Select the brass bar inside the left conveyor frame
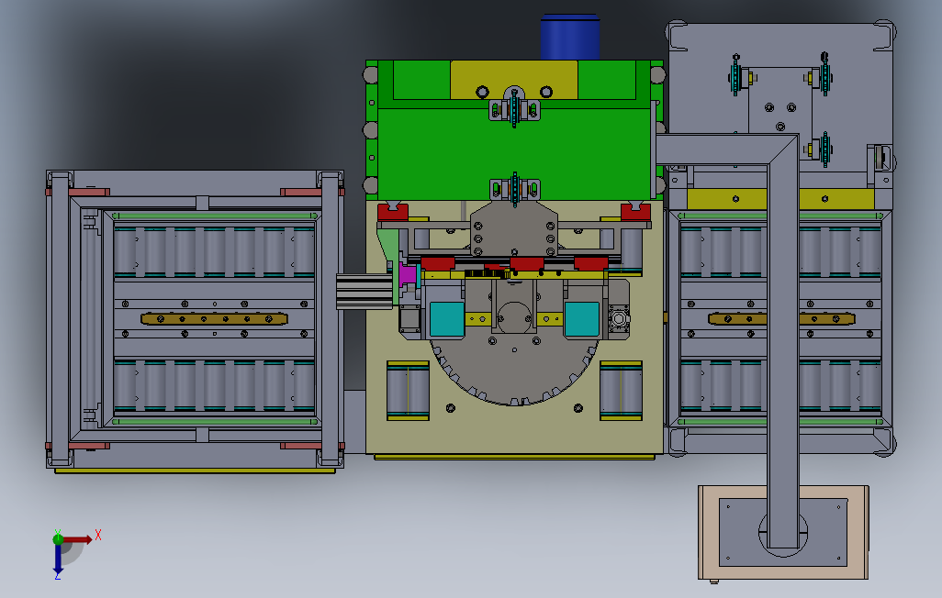This screenshot has width=942, height=598. pos(215,319)
